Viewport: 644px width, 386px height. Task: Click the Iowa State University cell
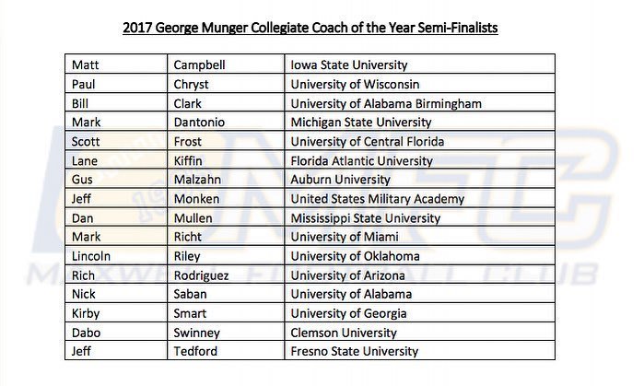coord(420,64)
